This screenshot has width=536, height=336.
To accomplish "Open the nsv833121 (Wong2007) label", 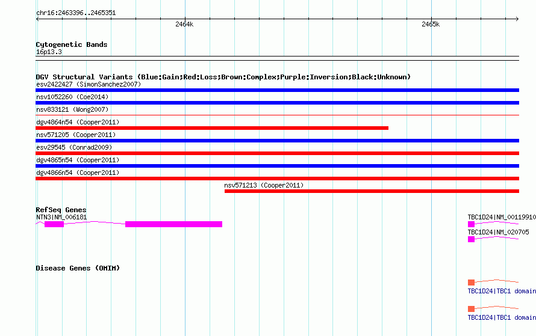I will pyautogui.click(x=72, y=109).
